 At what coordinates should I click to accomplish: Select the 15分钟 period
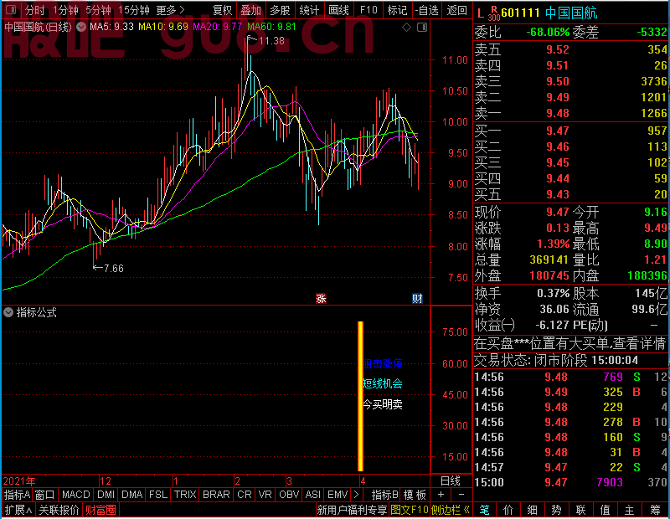133,10
